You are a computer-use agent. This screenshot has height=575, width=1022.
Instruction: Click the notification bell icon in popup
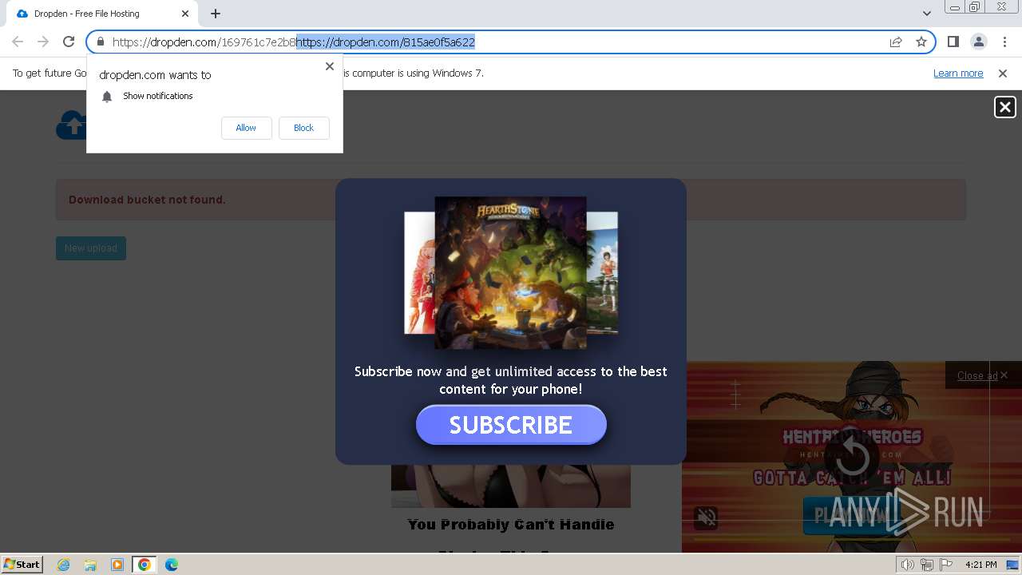[x=107, y=97]
